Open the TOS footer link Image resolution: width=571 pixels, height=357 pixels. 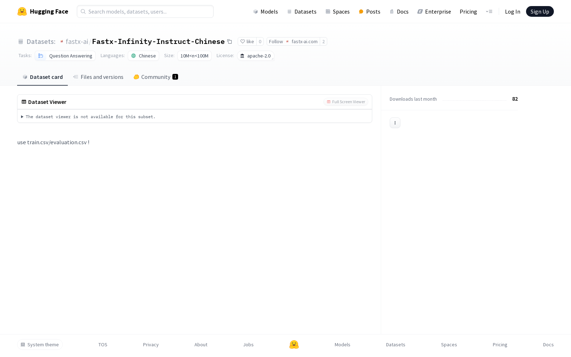tap(103, 345)
